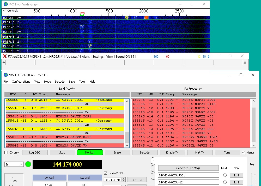
Task: Open JTAlertX Settings menu
Action: (98, 57)
